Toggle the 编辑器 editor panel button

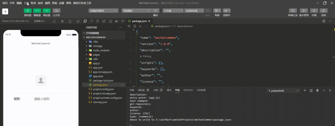pyautogui.click(x=37, y=11)
